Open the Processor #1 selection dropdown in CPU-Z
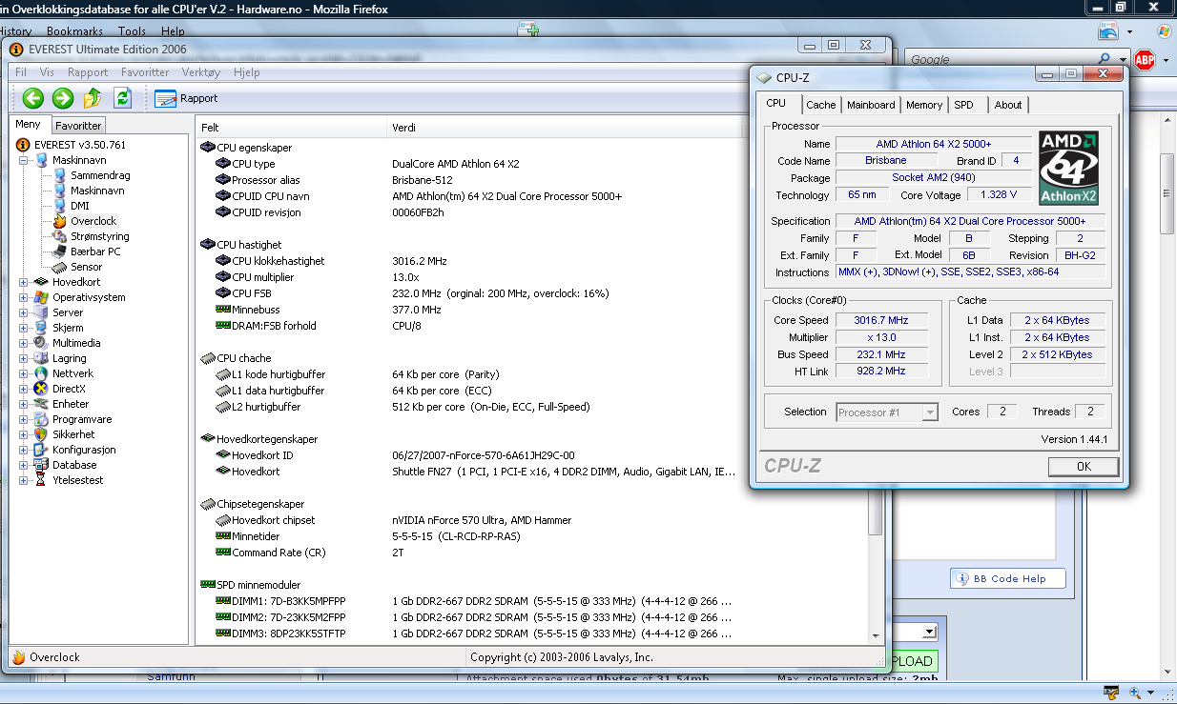This screenshot has width=1177, height=704. [x=888, y=412]
